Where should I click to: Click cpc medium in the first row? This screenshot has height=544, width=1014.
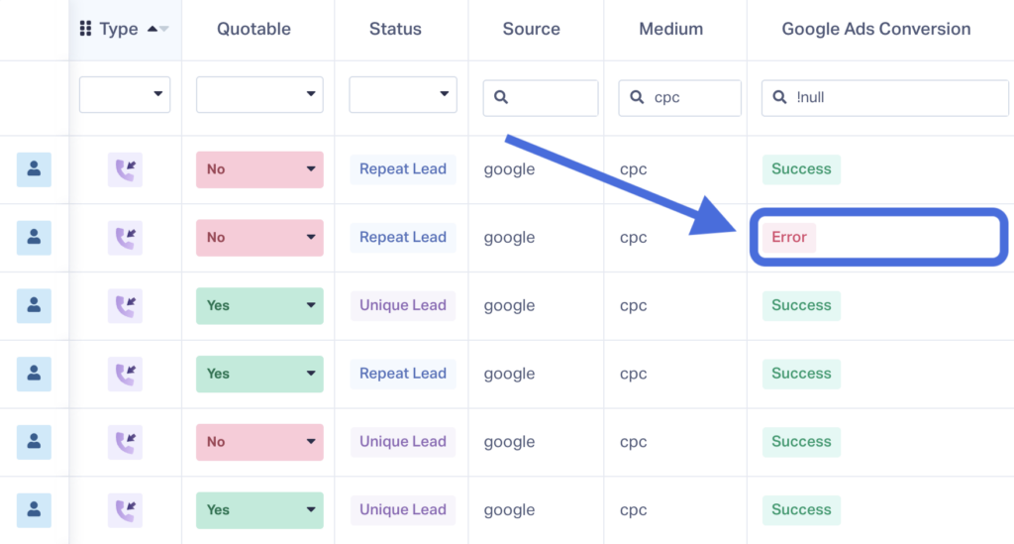coord(633,170)
